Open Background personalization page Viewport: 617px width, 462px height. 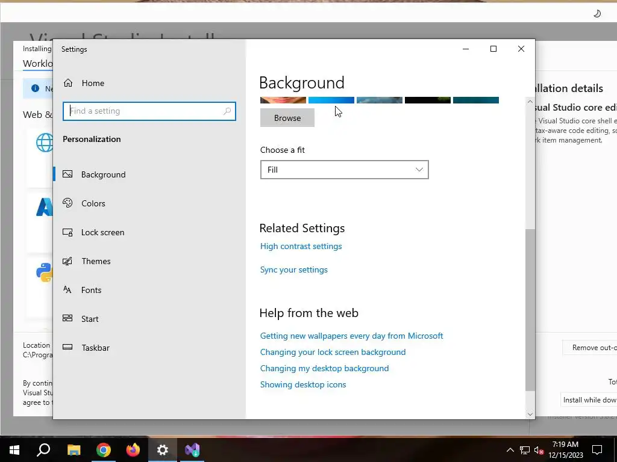[103, 174]
